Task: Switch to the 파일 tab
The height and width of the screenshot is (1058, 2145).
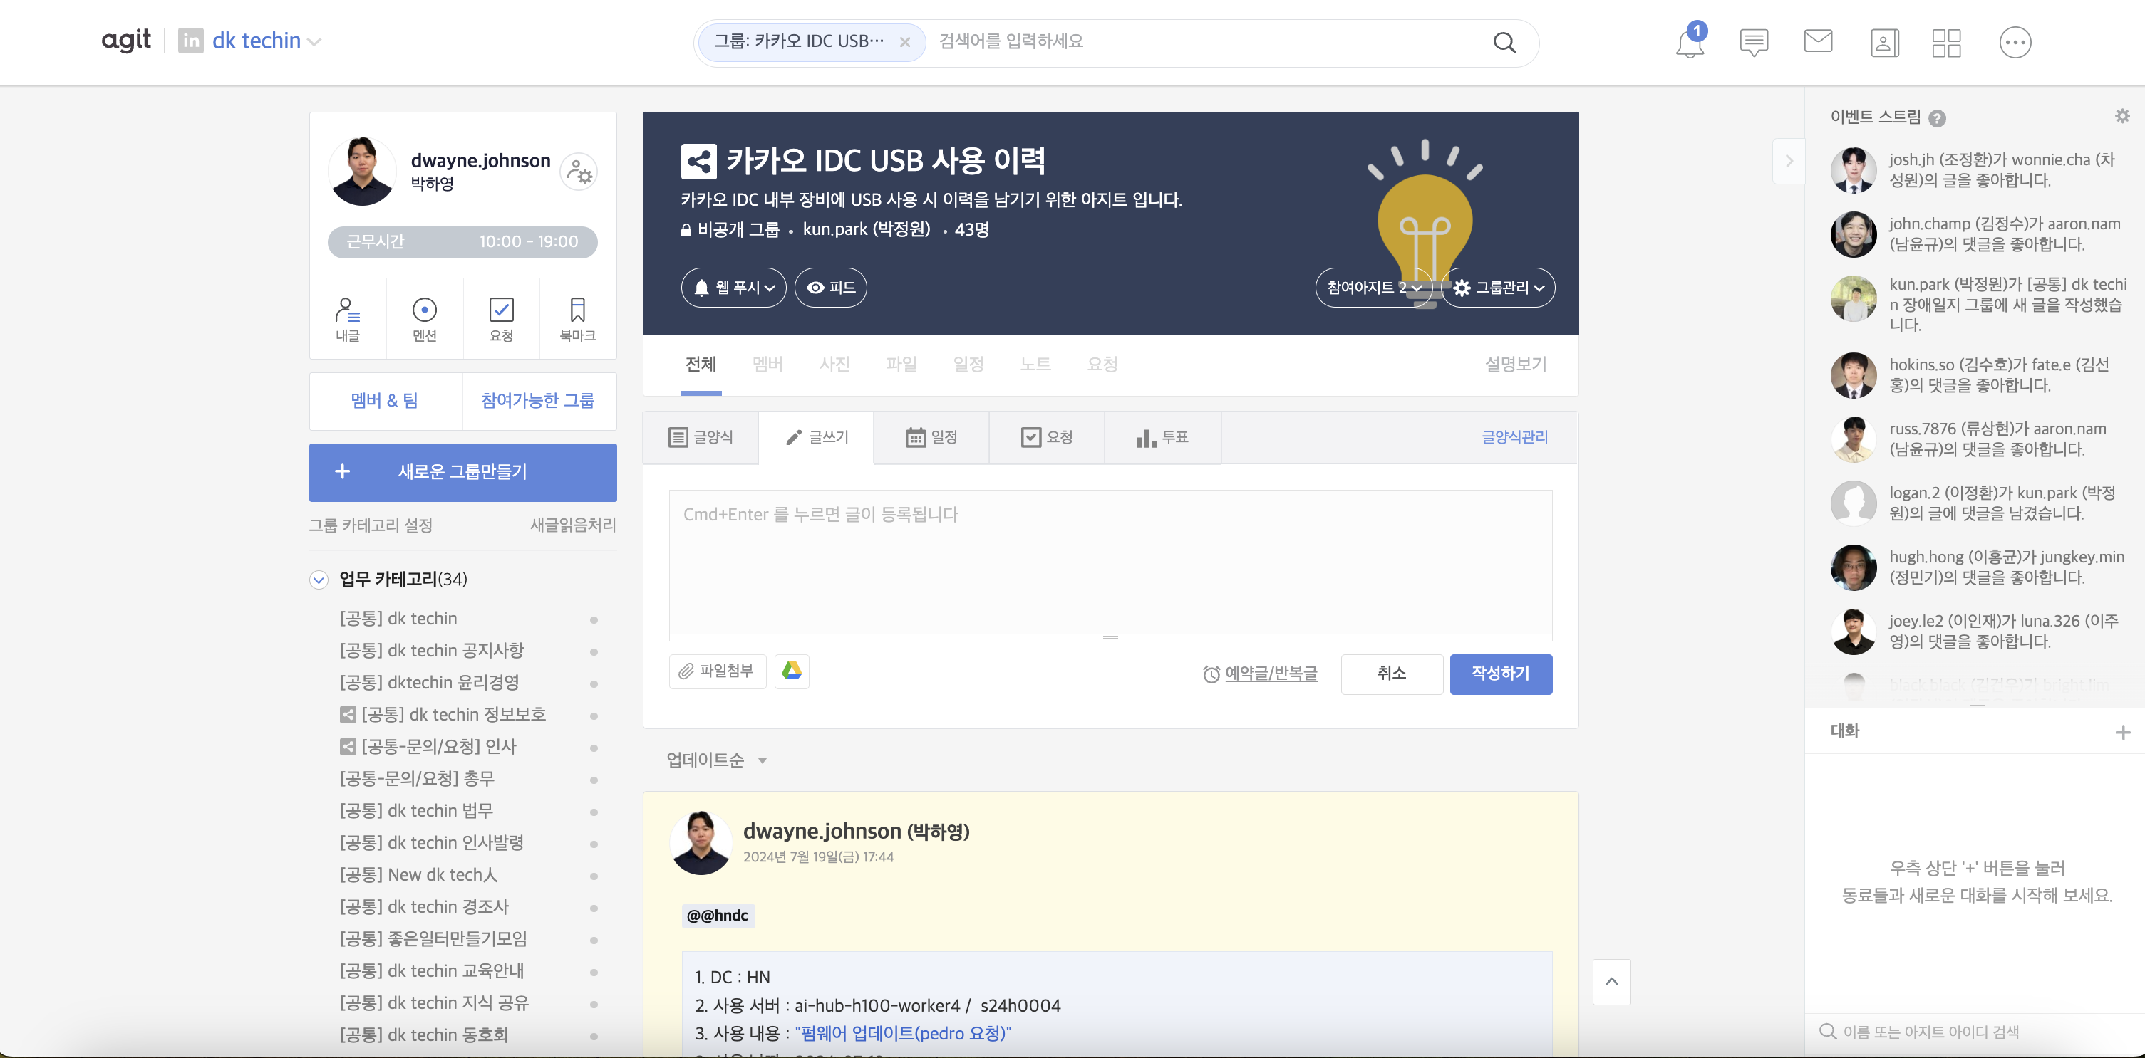Action: (x=901, y=365)
